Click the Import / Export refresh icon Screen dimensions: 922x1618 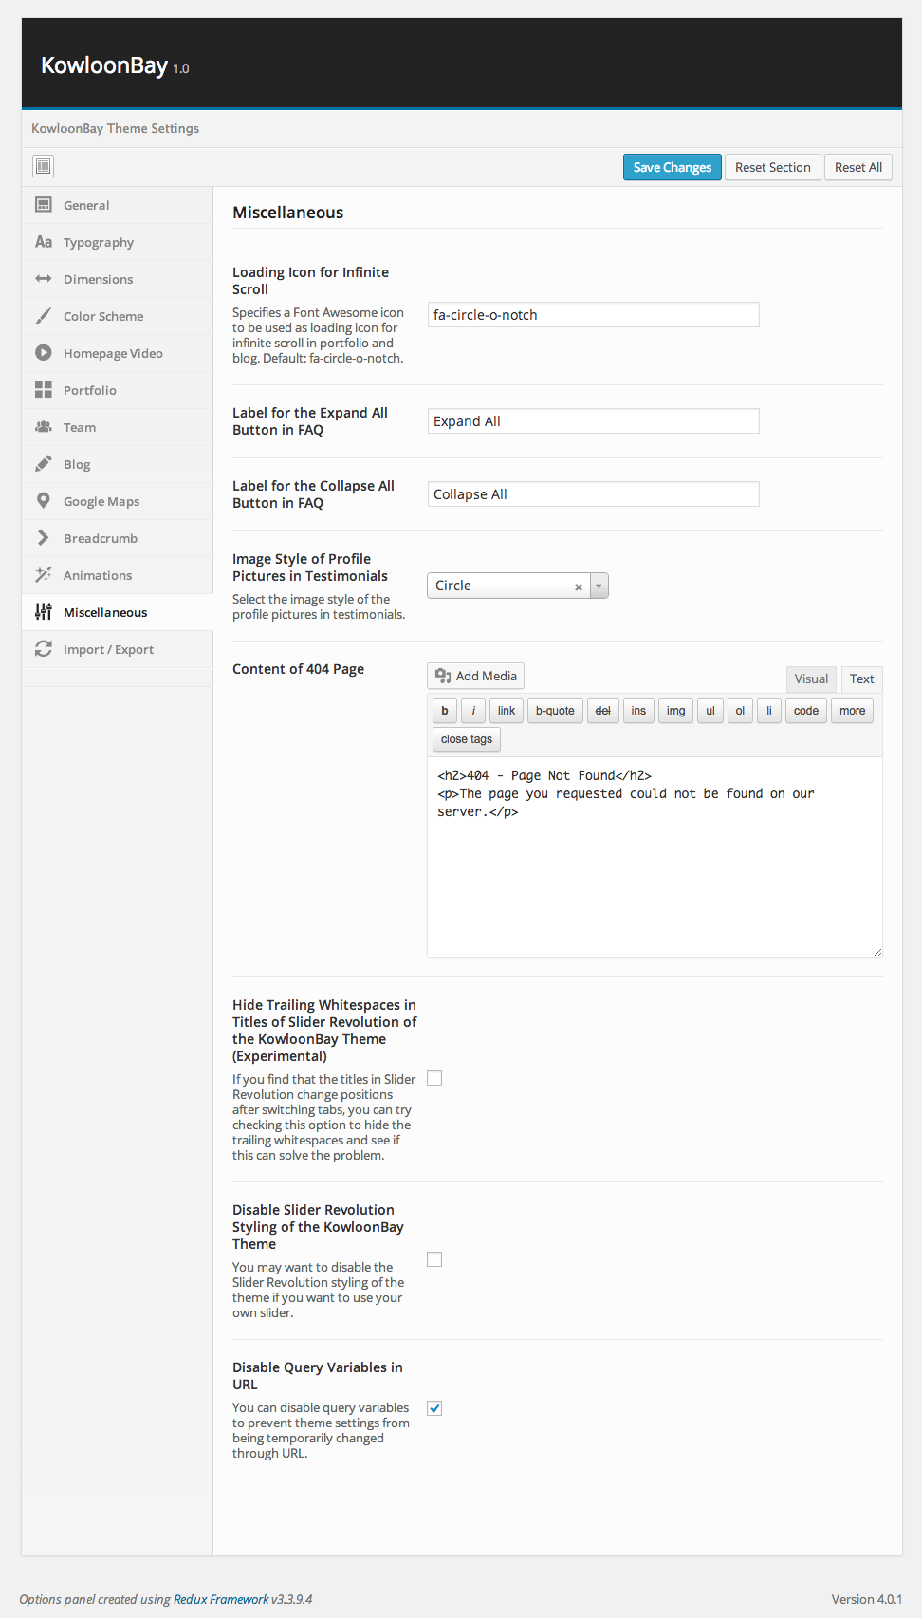(44, 649)
